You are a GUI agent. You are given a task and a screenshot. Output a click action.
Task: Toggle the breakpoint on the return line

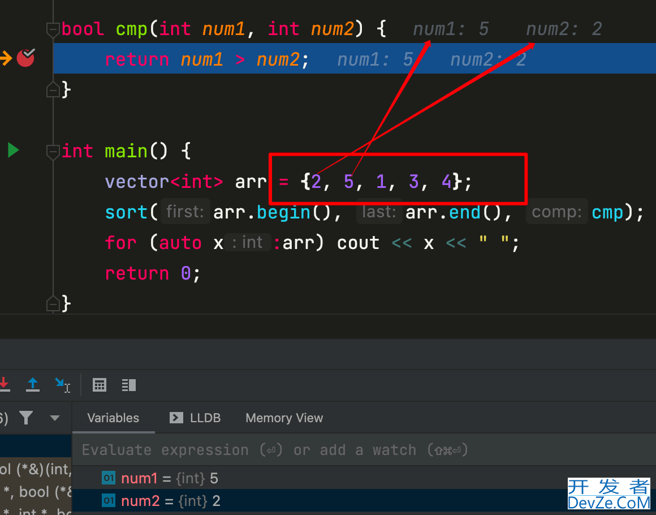25,58
